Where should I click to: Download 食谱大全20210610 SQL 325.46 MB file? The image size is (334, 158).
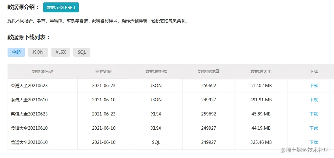point(313,142)
